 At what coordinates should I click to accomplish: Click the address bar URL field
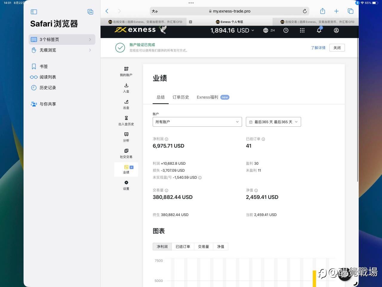tap(229, 11)
